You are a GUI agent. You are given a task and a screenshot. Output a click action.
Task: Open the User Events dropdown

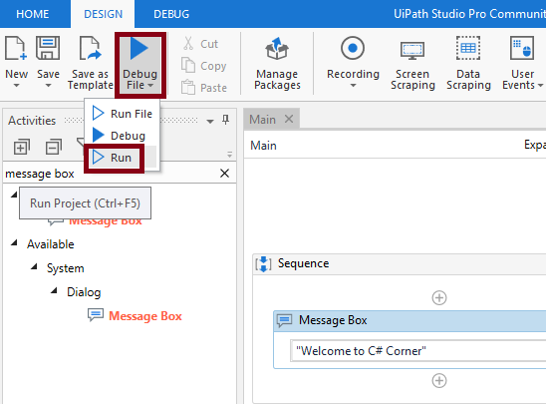click(522, 63)
